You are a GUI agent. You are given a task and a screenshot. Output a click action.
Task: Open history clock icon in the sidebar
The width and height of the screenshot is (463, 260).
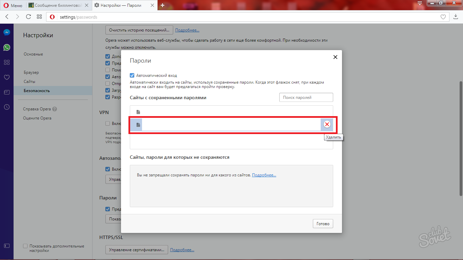click(x=7, y=107)
